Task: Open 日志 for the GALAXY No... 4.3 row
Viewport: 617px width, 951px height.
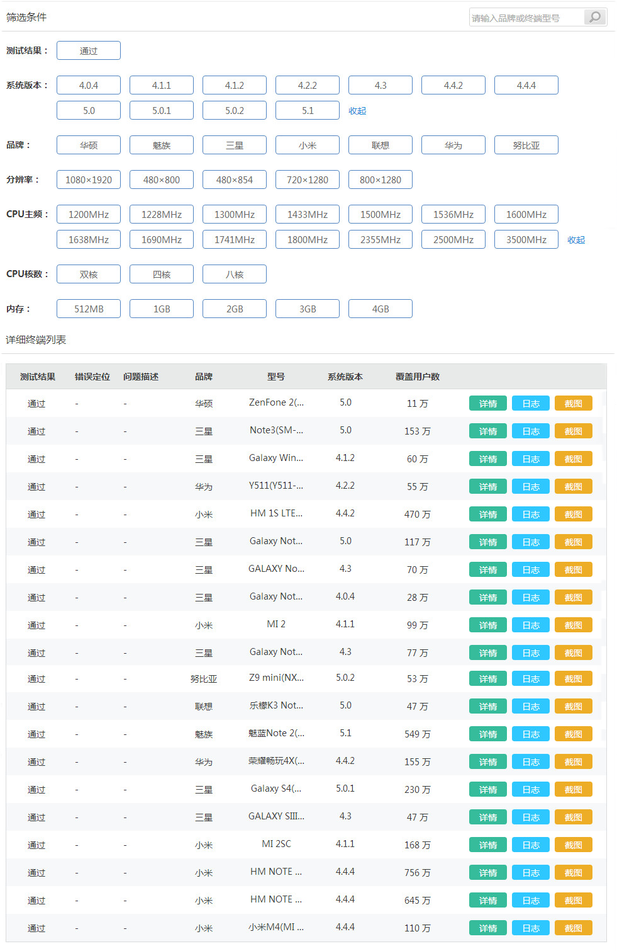Action: tap(531, 569)
